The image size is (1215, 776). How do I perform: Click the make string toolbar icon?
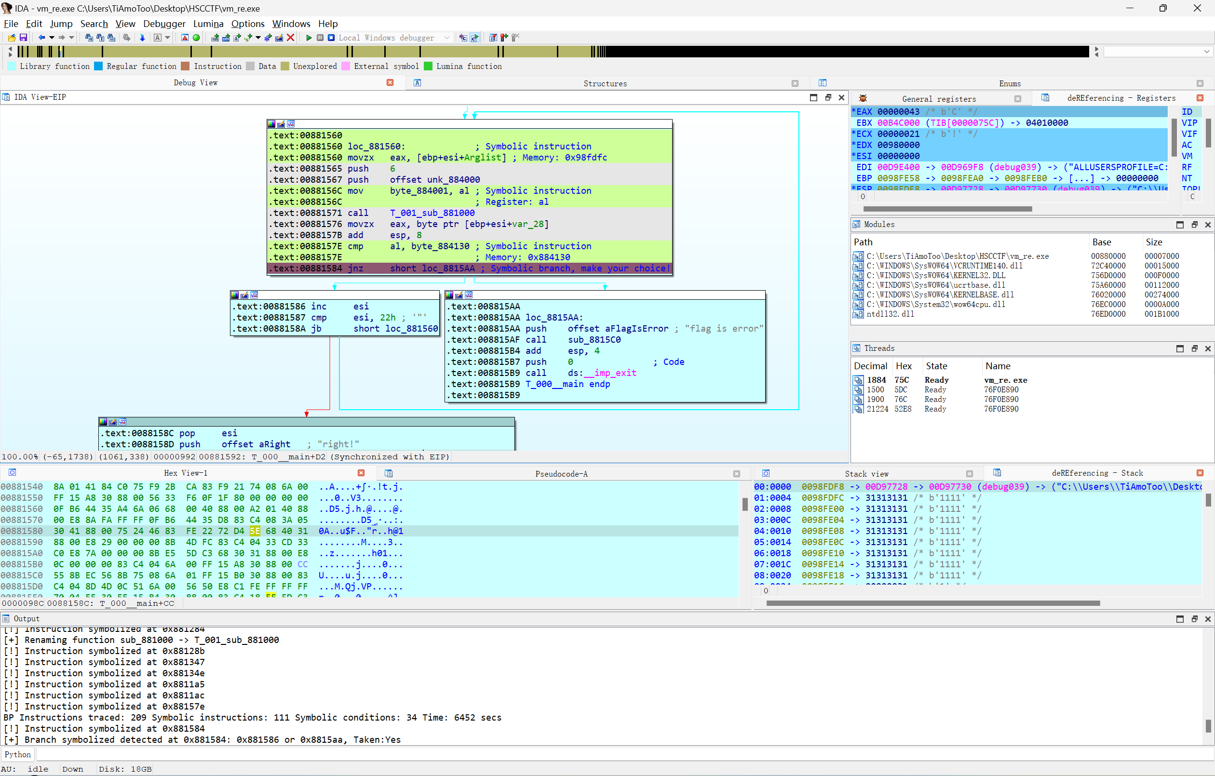point(237,37)
